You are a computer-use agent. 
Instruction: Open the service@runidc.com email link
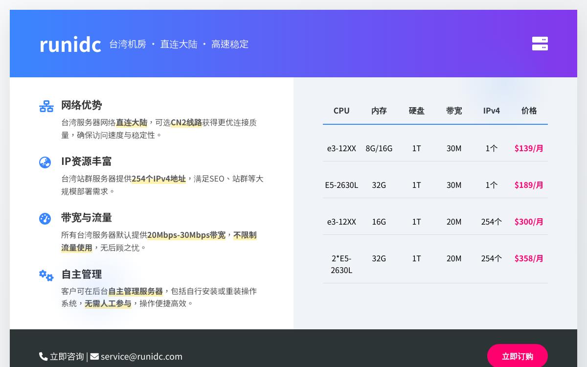point(141,356)
